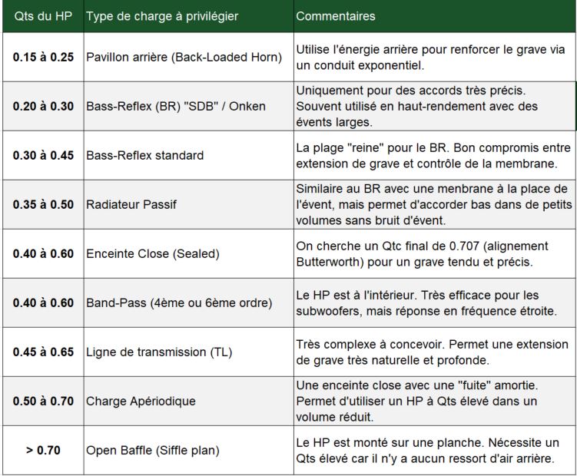
Task: Select the "0.15 à 0.25" Qts cell
Action: 43,57
